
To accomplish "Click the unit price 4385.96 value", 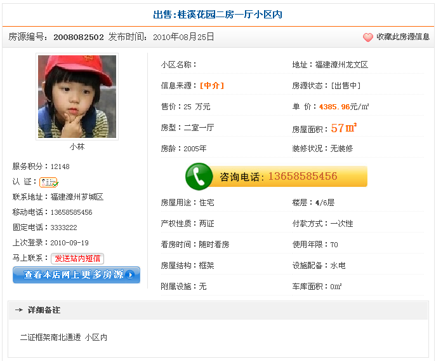I will coord(334,107).
